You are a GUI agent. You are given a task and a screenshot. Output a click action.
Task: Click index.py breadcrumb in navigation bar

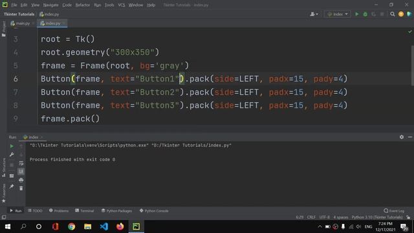point(49,14)
